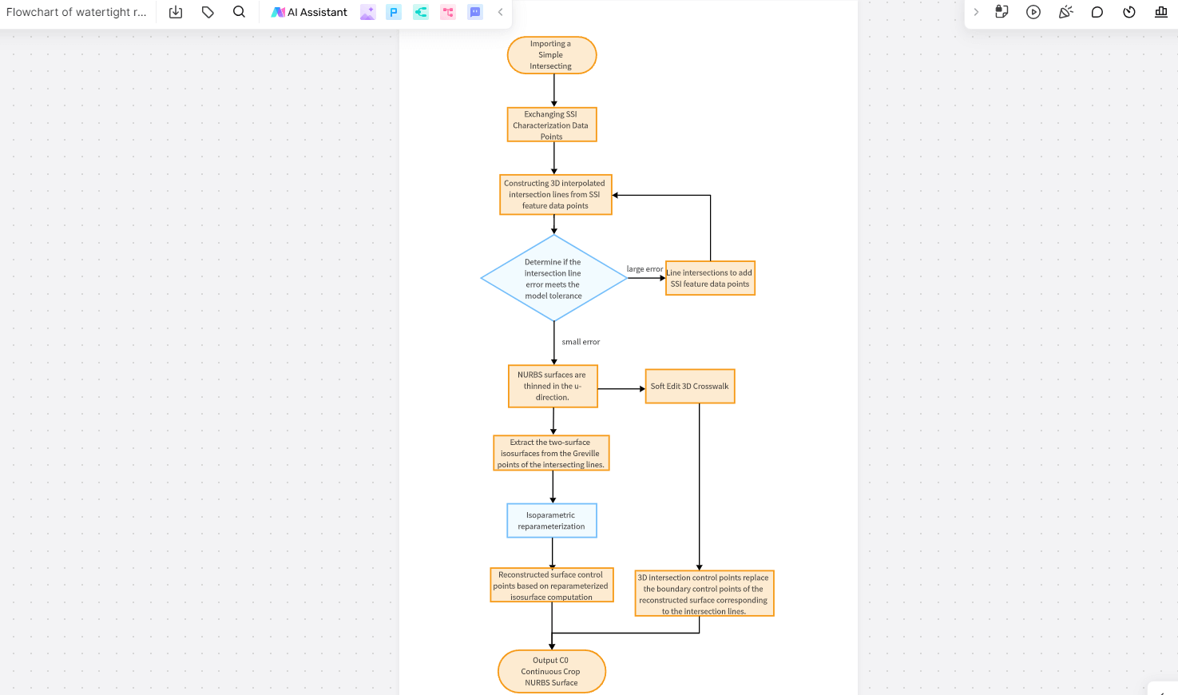Select the 'Constructing 3D interpolated intersection lines' box
Image resolution: width=1178 pixels, height=695 pixels.
coord(556,194)
